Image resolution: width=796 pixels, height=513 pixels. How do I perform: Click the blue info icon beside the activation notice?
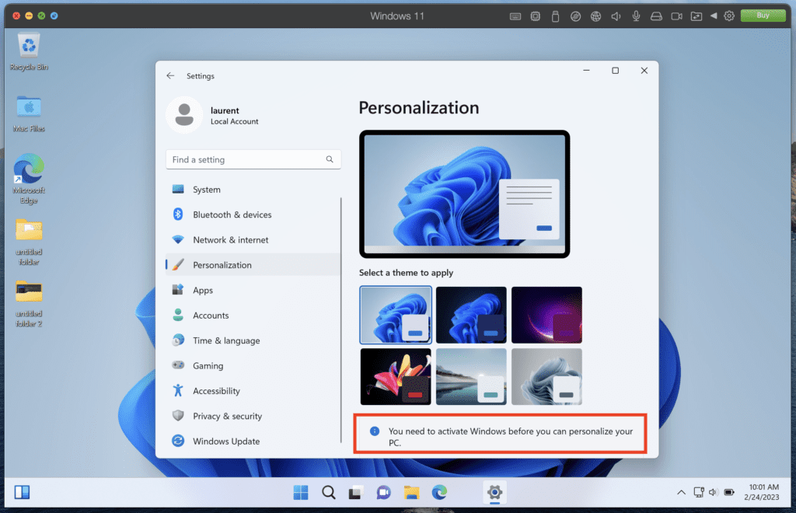coord(375,431)
